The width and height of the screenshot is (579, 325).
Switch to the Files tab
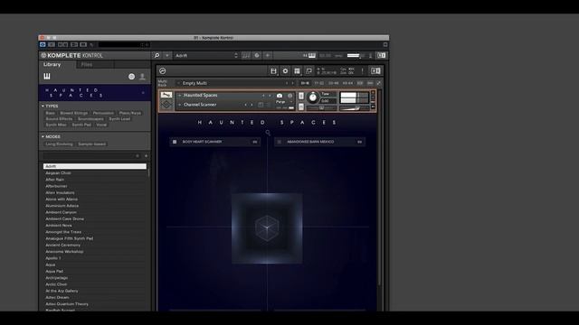[x=87, y=65]
